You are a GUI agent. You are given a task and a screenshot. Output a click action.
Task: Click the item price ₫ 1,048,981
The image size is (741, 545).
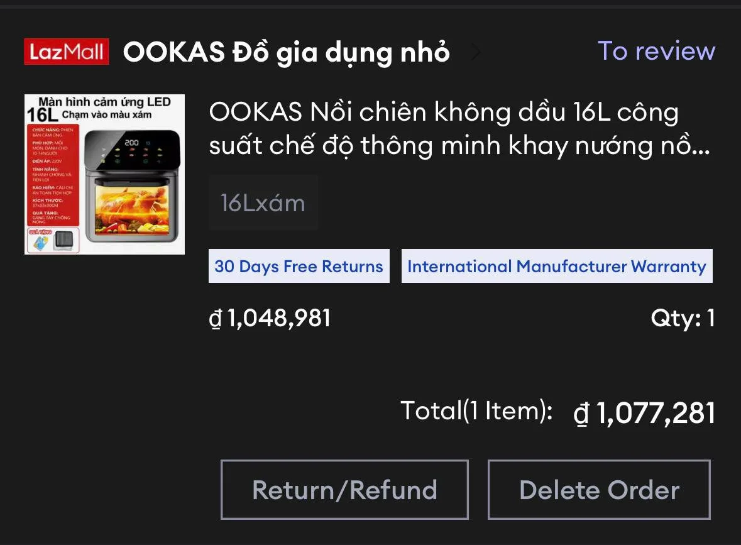270,317
